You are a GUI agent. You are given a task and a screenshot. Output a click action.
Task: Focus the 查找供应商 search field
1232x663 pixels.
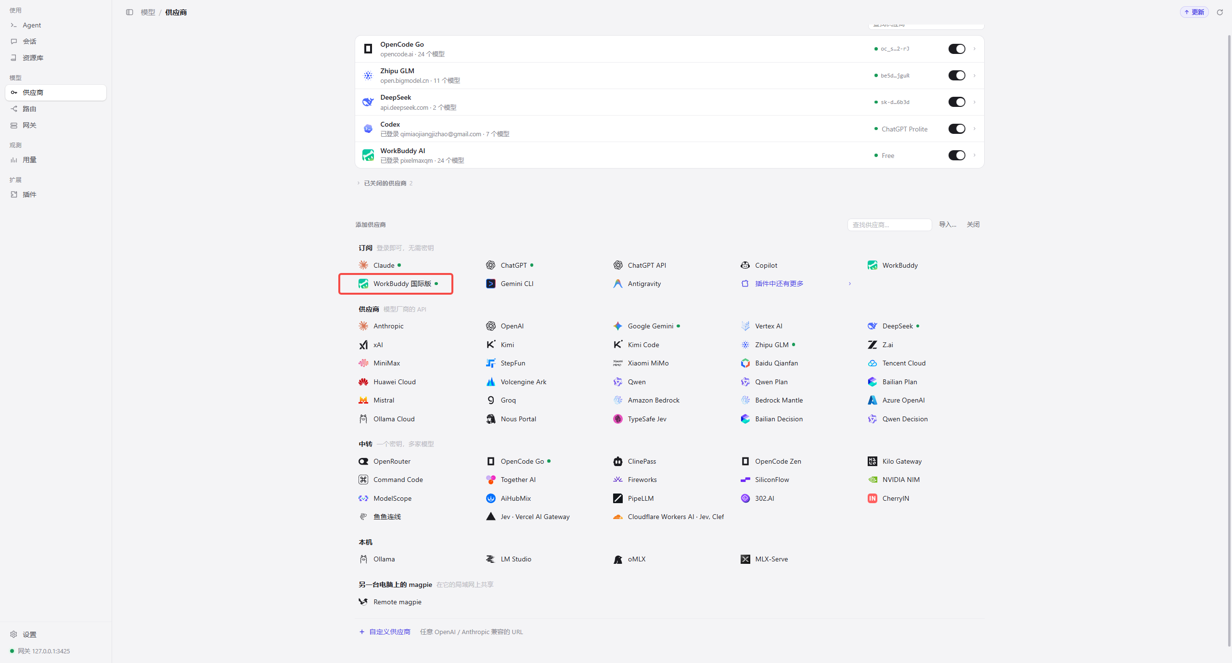(889, 225)
